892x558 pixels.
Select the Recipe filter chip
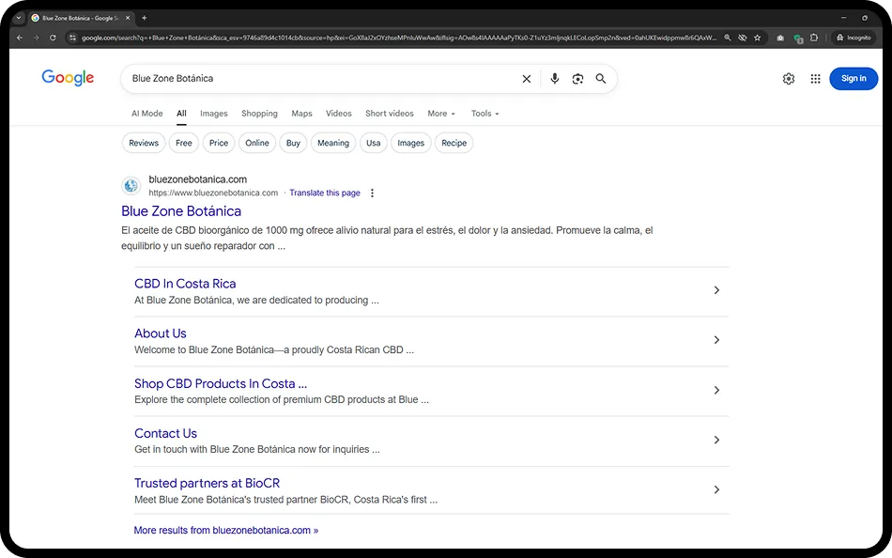[x=454, y=143]
